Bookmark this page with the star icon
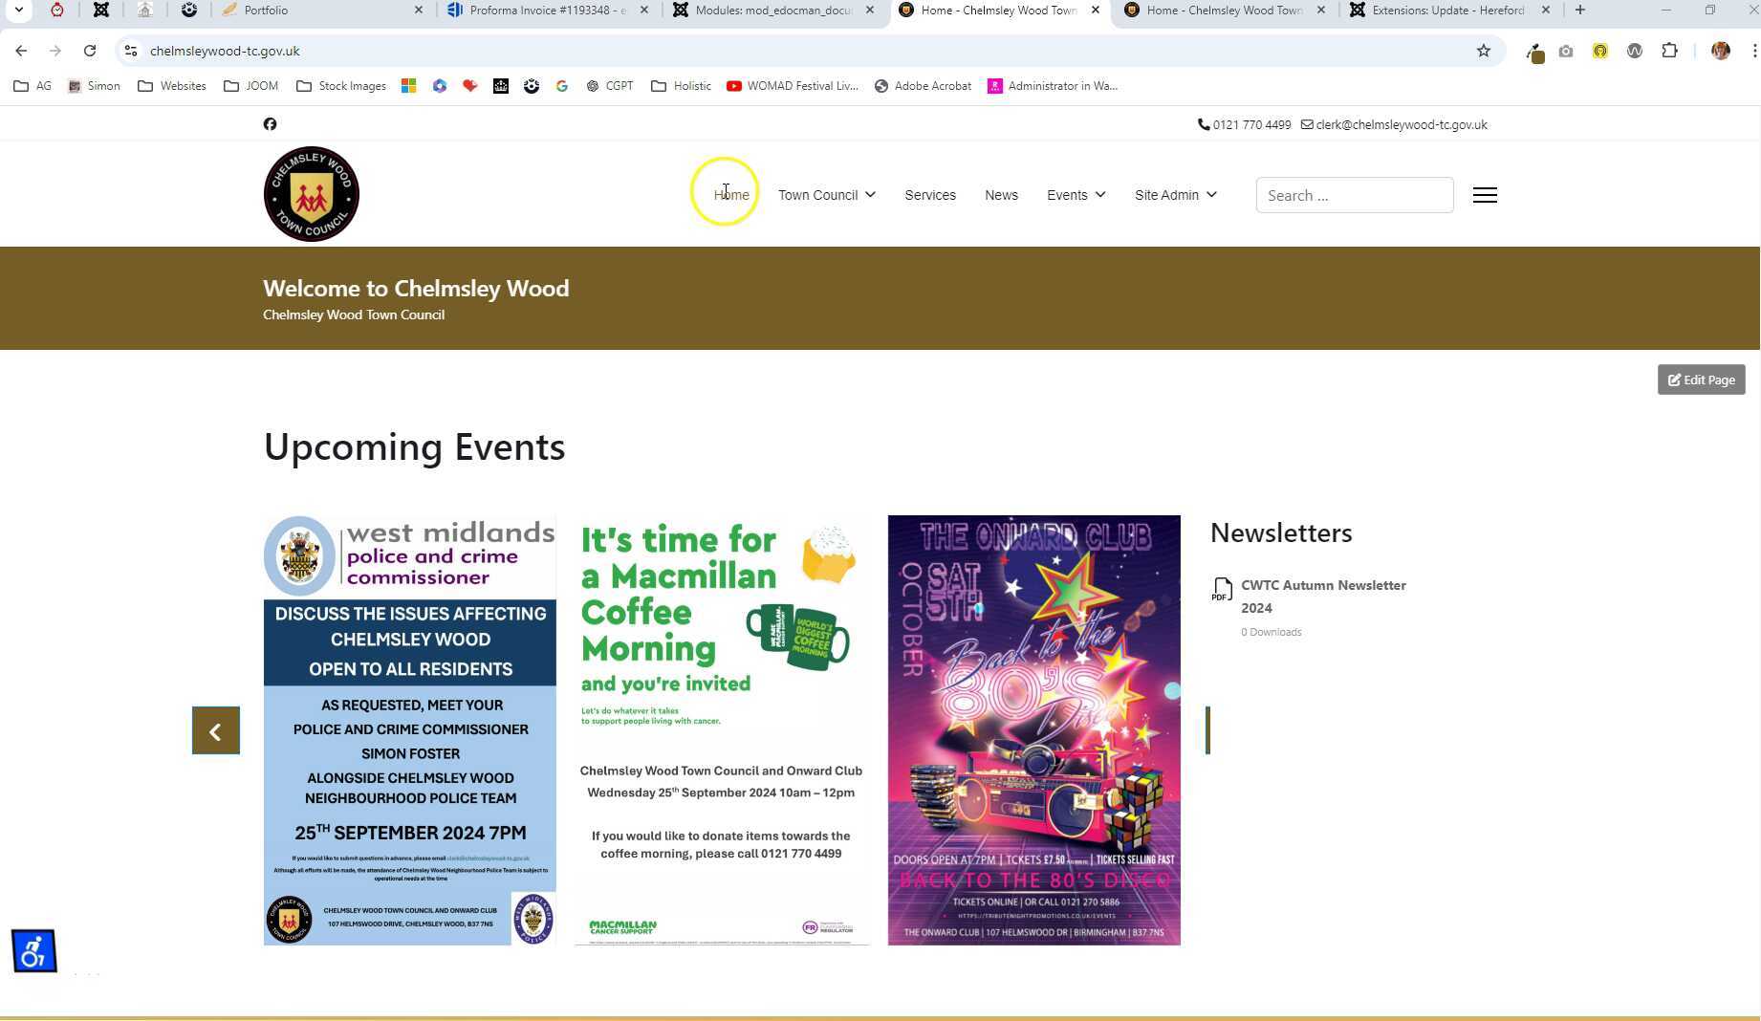 tap(1483, 51)
